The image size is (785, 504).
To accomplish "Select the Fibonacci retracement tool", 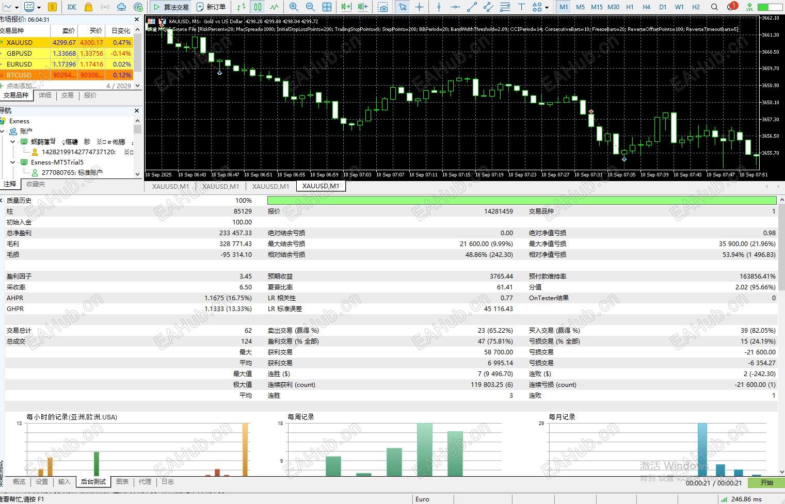I will tap(505, 7).
